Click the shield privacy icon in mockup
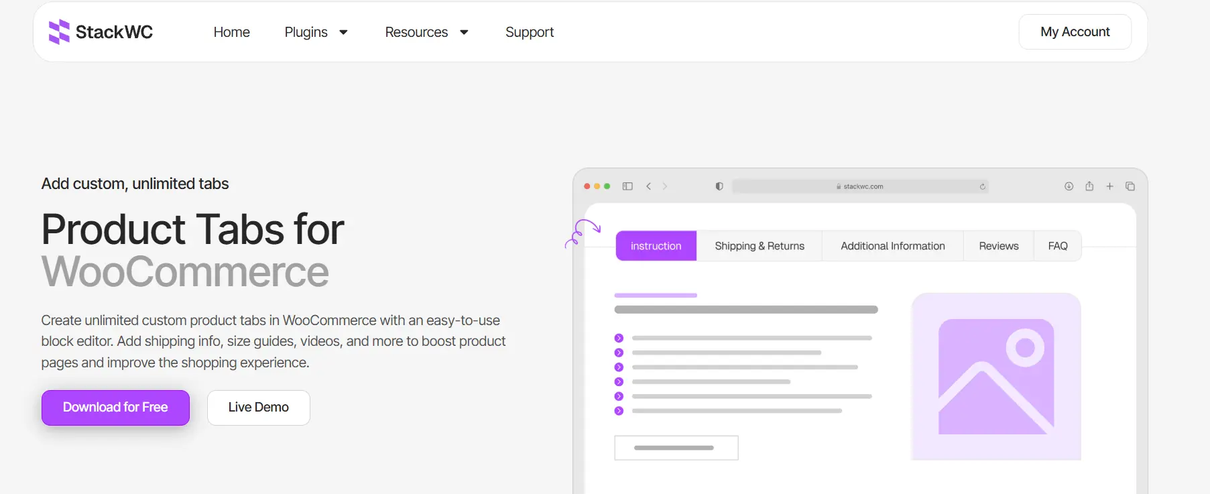Screen dimensions: 1210x494 pos(719,186)
